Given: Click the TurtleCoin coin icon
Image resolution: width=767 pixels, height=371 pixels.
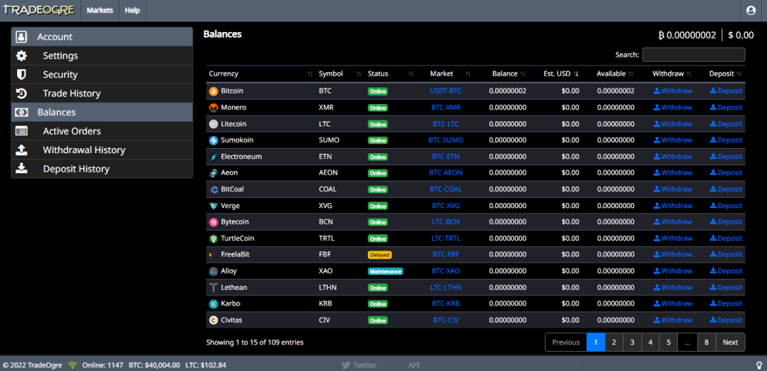Looking at the screenshot, I should point(213,239).
